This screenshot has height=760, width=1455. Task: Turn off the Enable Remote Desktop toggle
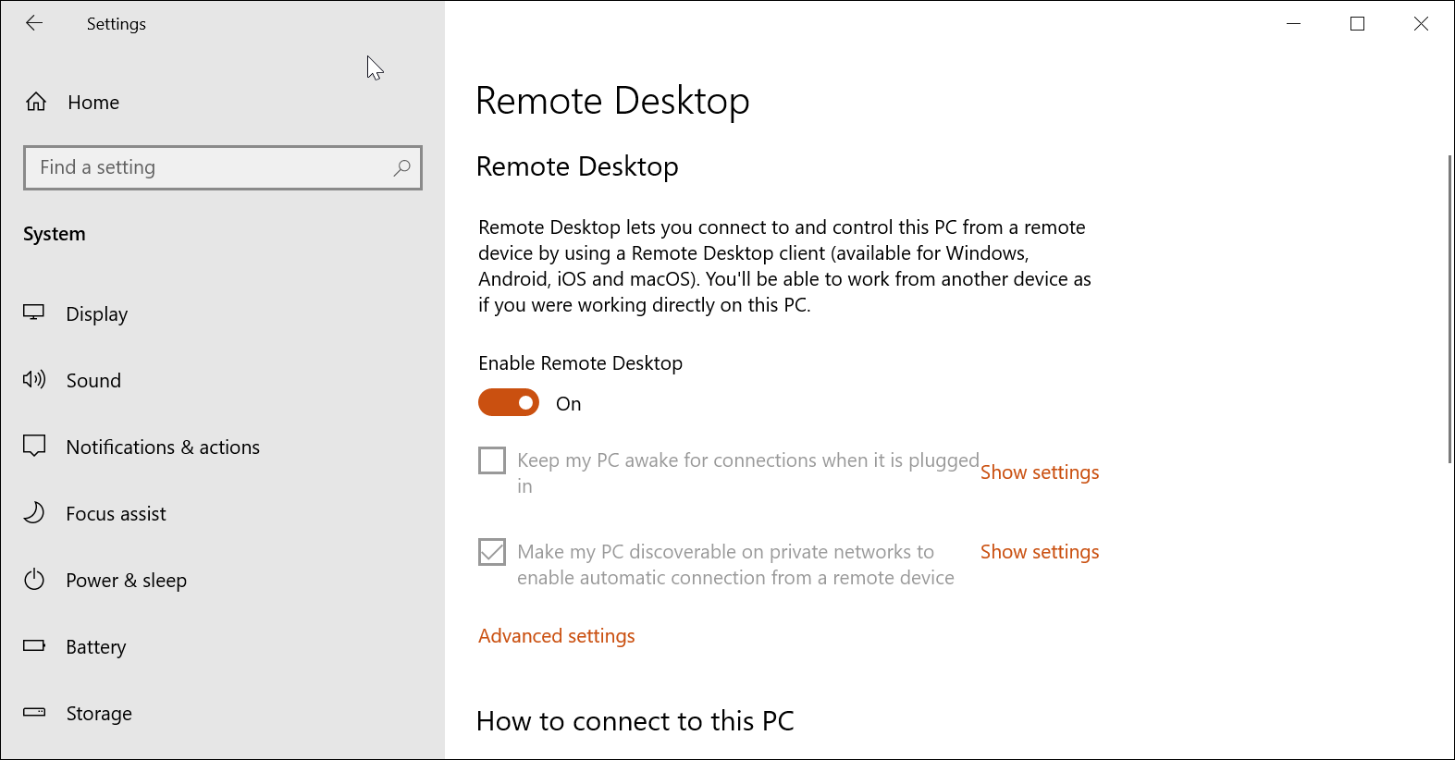tap(508, 402)
